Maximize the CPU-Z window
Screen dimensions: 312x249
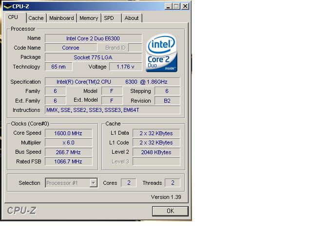pos(176,6)
